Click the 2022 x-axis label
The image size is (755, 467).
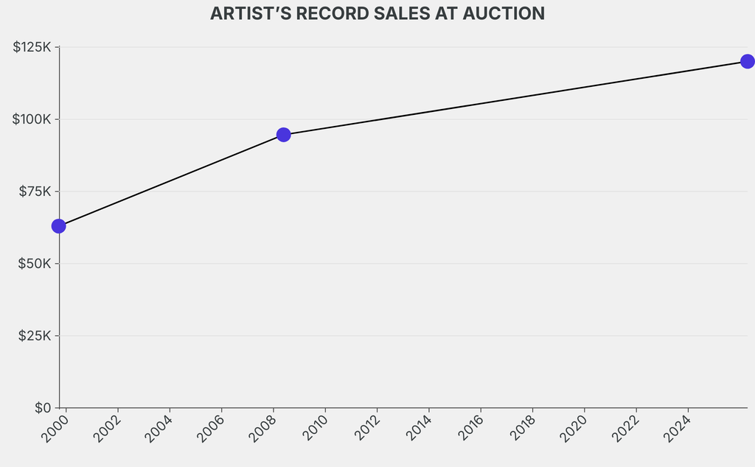click(625, 429)
